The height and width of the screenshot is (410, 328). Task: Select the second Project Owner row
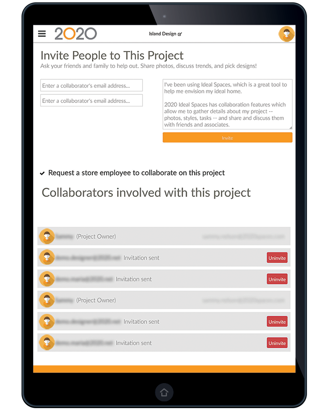tap(164, 300)
